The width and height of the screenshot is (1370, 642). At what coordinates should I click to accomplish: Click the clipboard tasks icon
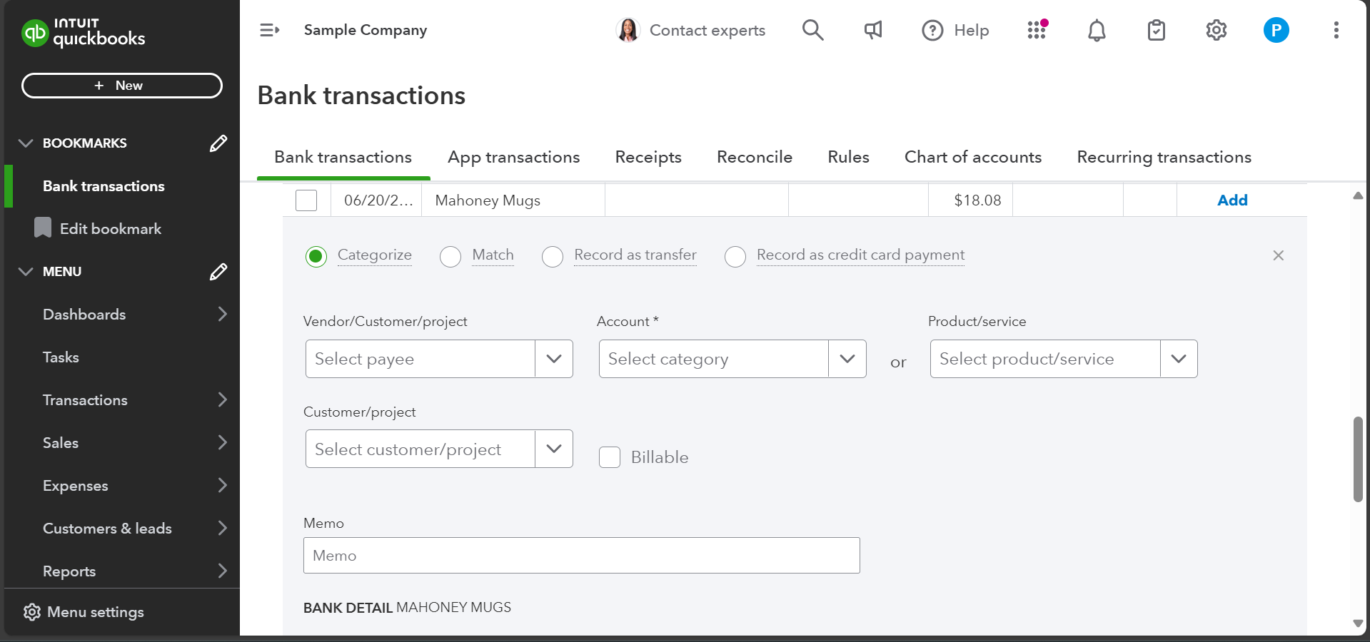pyautogui.click(x=1156, y=31)
